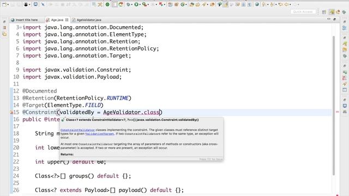
Task: Click validatedBy on line 15
Action: point(77,112)
